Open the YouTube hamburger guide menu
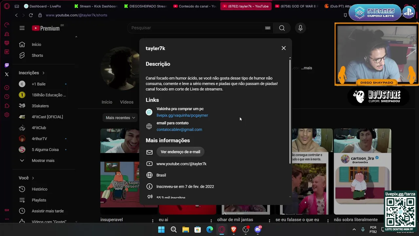This screenshot has height=236, width=419. pos(22,28)
